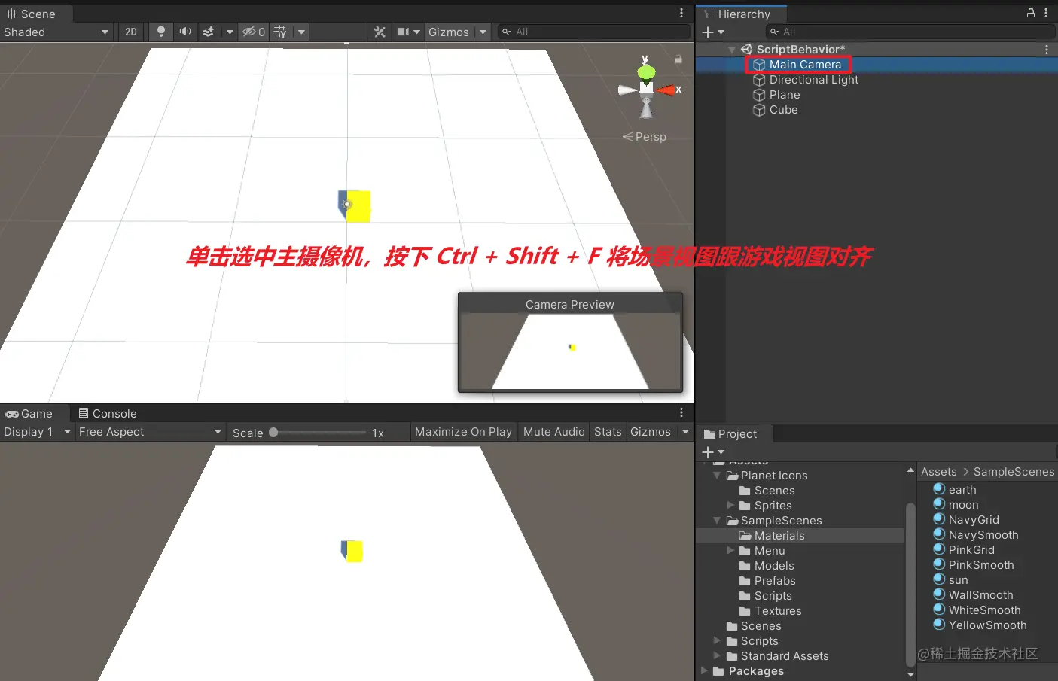The image size is (1058, 681).
Task: Select the moon material icon
Action: (939, 504)
